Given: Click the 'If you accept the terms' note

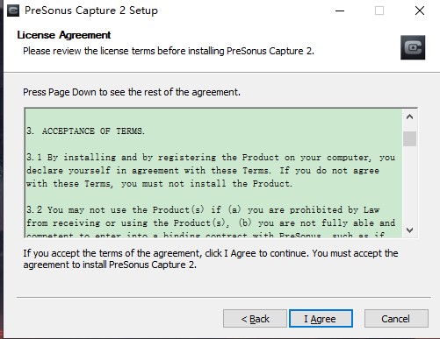Looking at the screenshot, I should [x=211, y=258].
